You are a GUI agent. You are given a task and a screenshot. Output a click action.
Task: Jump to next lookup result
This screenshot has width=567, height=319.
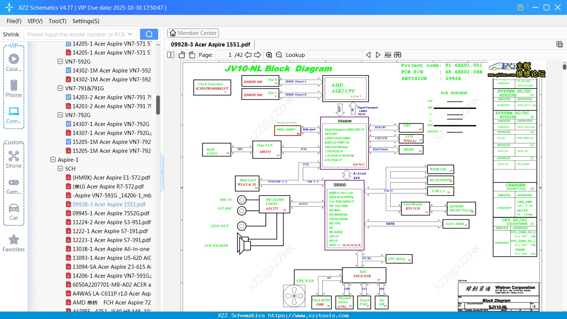click(x=378, y=55)
